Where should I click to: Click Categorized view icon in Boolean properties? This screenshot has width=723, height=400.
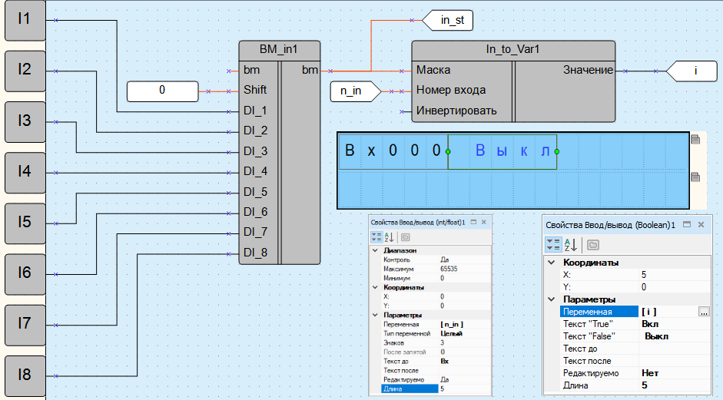553,245
